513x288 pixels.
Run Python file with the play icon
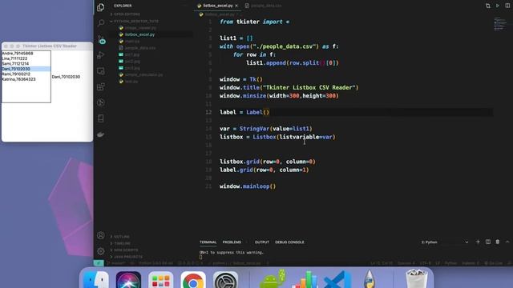tap(498, 6)
